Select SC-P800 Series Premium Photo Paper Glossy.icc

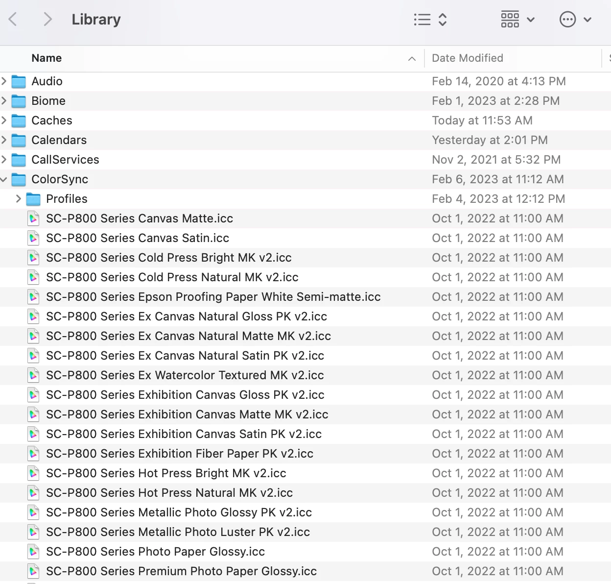(x=182, y=571)
